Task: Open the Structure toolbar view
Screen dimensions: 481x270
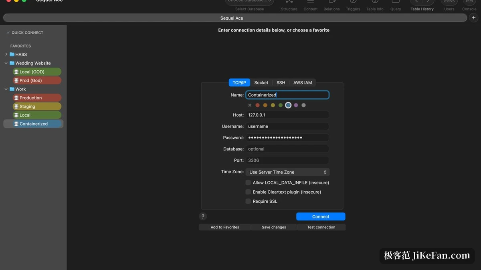Action: 289,6
